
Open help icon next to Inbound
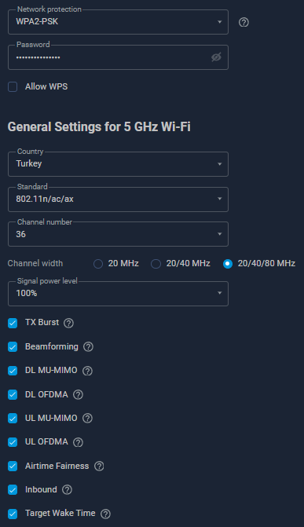click(x=67, y=489)
